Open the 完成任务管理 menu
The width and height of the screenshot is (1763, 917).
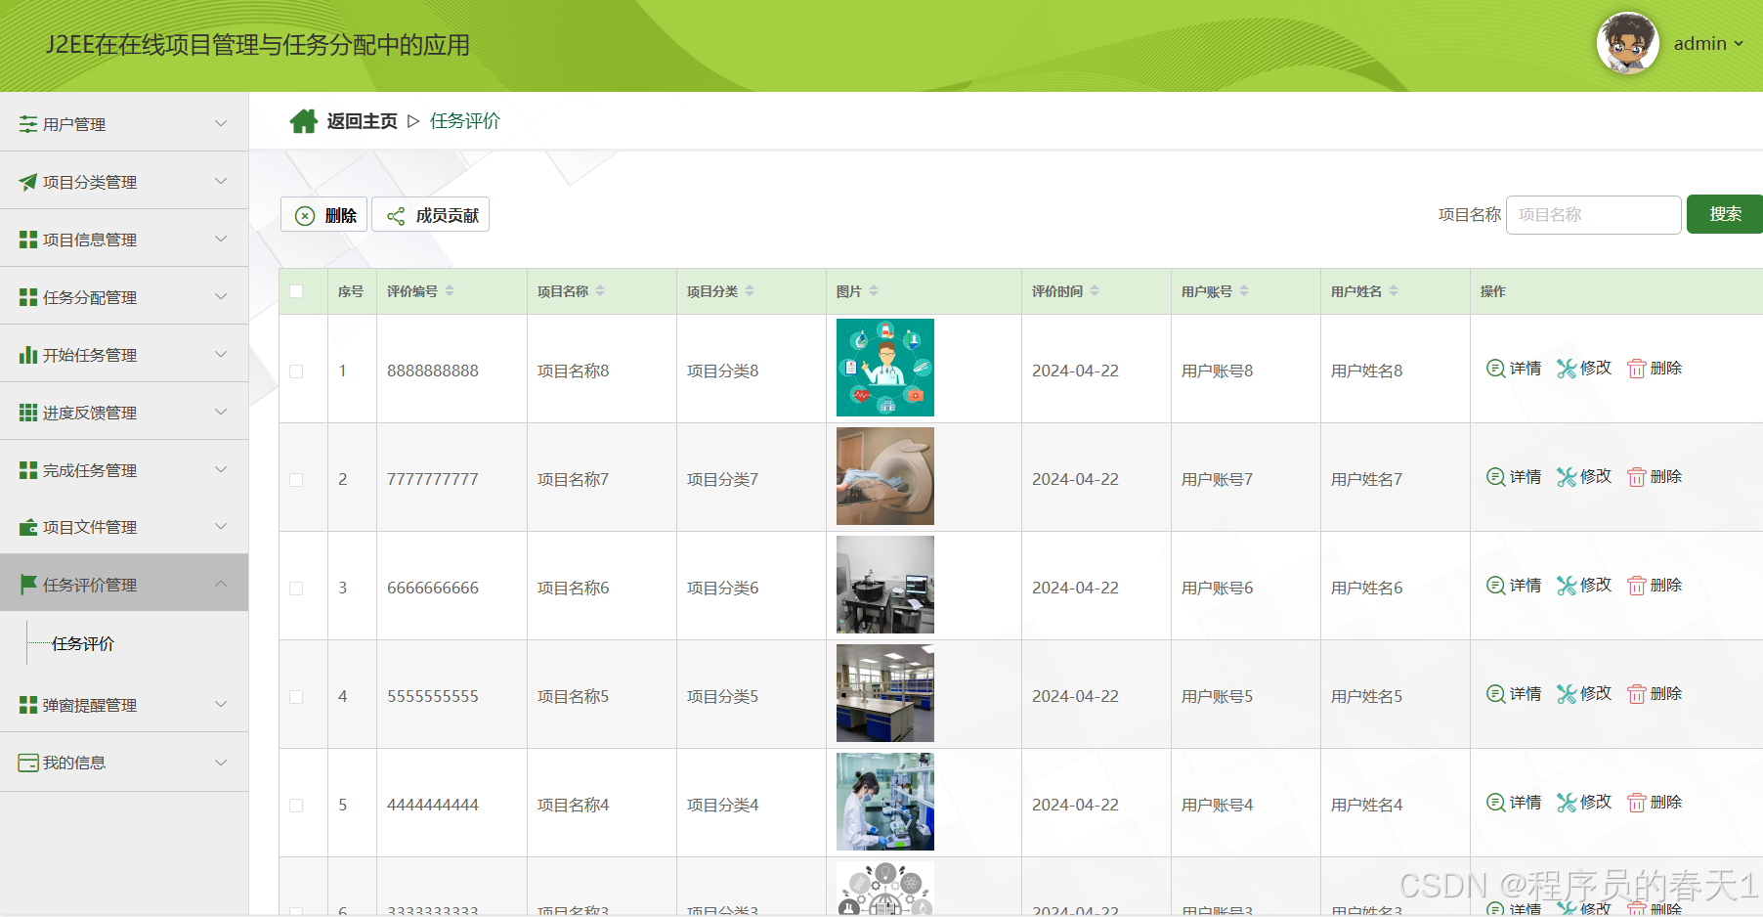[124, 469]
